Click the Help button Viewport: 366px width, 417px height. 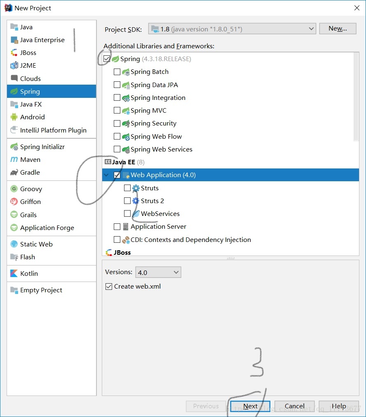tap(339, 406)
